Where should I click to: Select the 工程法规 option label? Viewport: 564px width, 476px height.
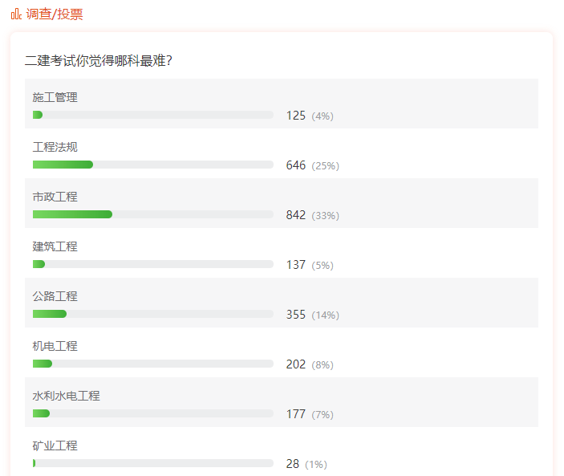point(55,147)
